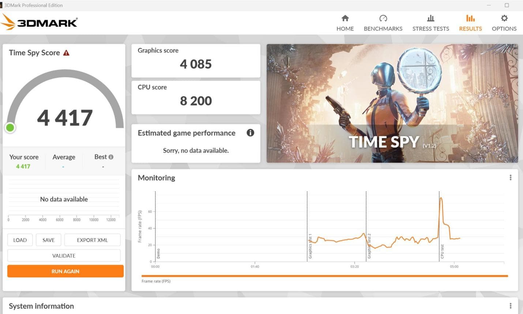Open the Benchmarks section
The width and height of the screenshot is (523, 314).
pyautogui.click(x=383, y=23)
